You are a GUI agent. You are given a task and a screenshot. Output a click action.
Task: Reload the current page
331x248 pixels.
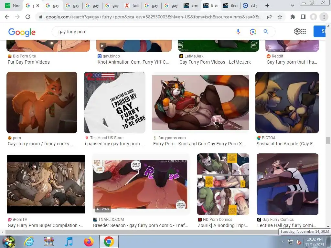click(x=28, y=17)
